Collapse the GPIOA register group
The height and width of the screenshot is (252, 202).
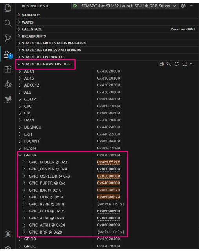(x=20, y=155)
